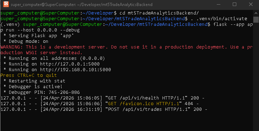Close the terminal window
Viewport: 259px width, 131px height.
251,5
